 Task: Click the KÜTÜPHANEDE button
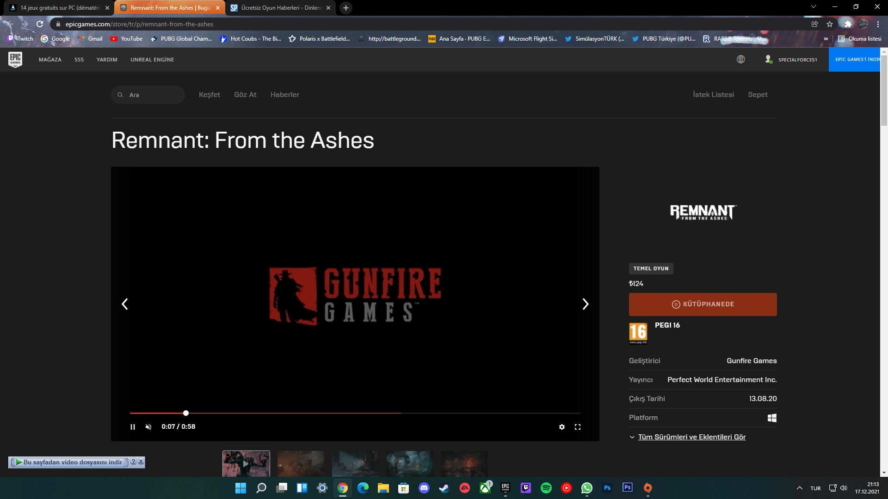(703, 304)
